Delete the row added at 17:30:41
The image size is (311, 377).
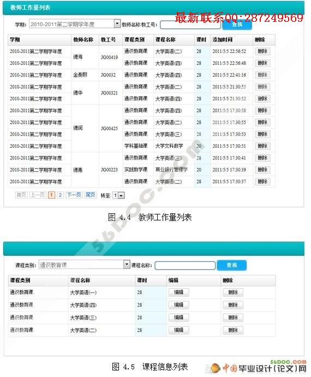(262, 158)
